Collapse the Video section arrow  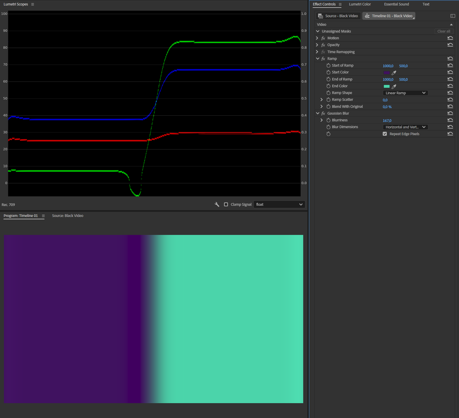[x=451, y=25]
